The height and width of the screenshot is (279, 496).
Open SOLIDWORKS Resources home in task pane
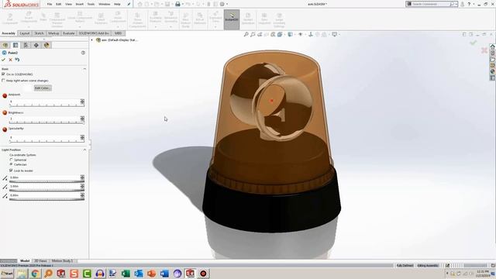[x=493, y=46]
